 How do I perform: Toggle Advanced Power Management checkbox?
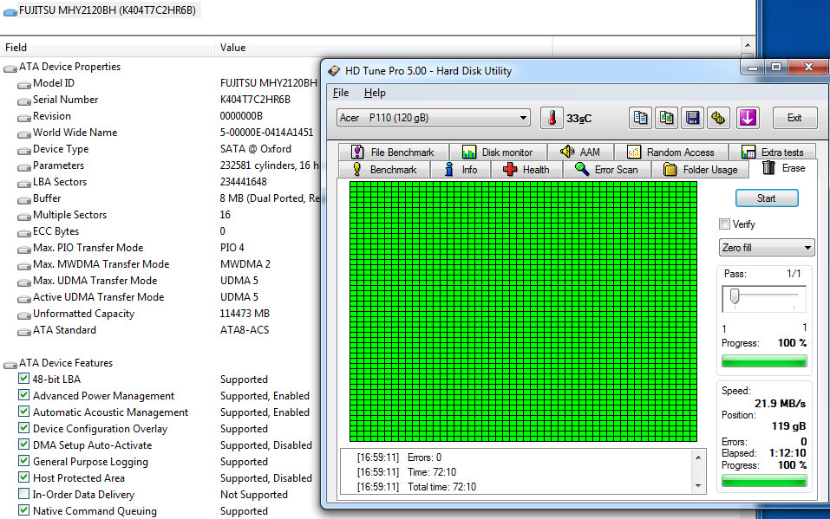[x=23, y=395]
